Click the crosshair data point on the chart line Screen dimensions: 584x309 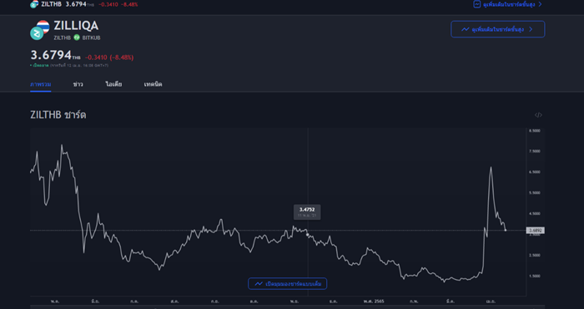[x=307, y=235]
